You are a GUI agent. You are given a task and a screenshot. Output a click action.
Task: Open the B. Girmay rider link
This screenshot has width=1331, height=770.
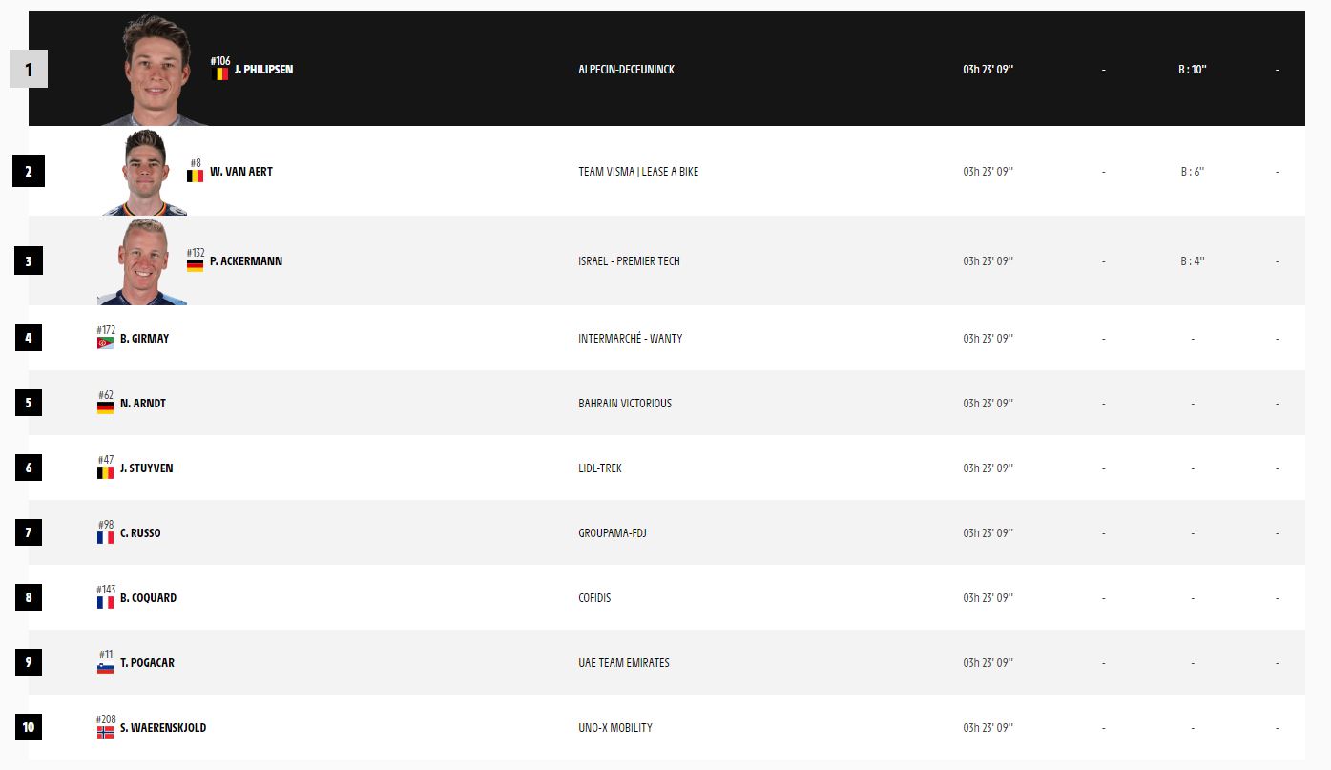coord(144,339)
